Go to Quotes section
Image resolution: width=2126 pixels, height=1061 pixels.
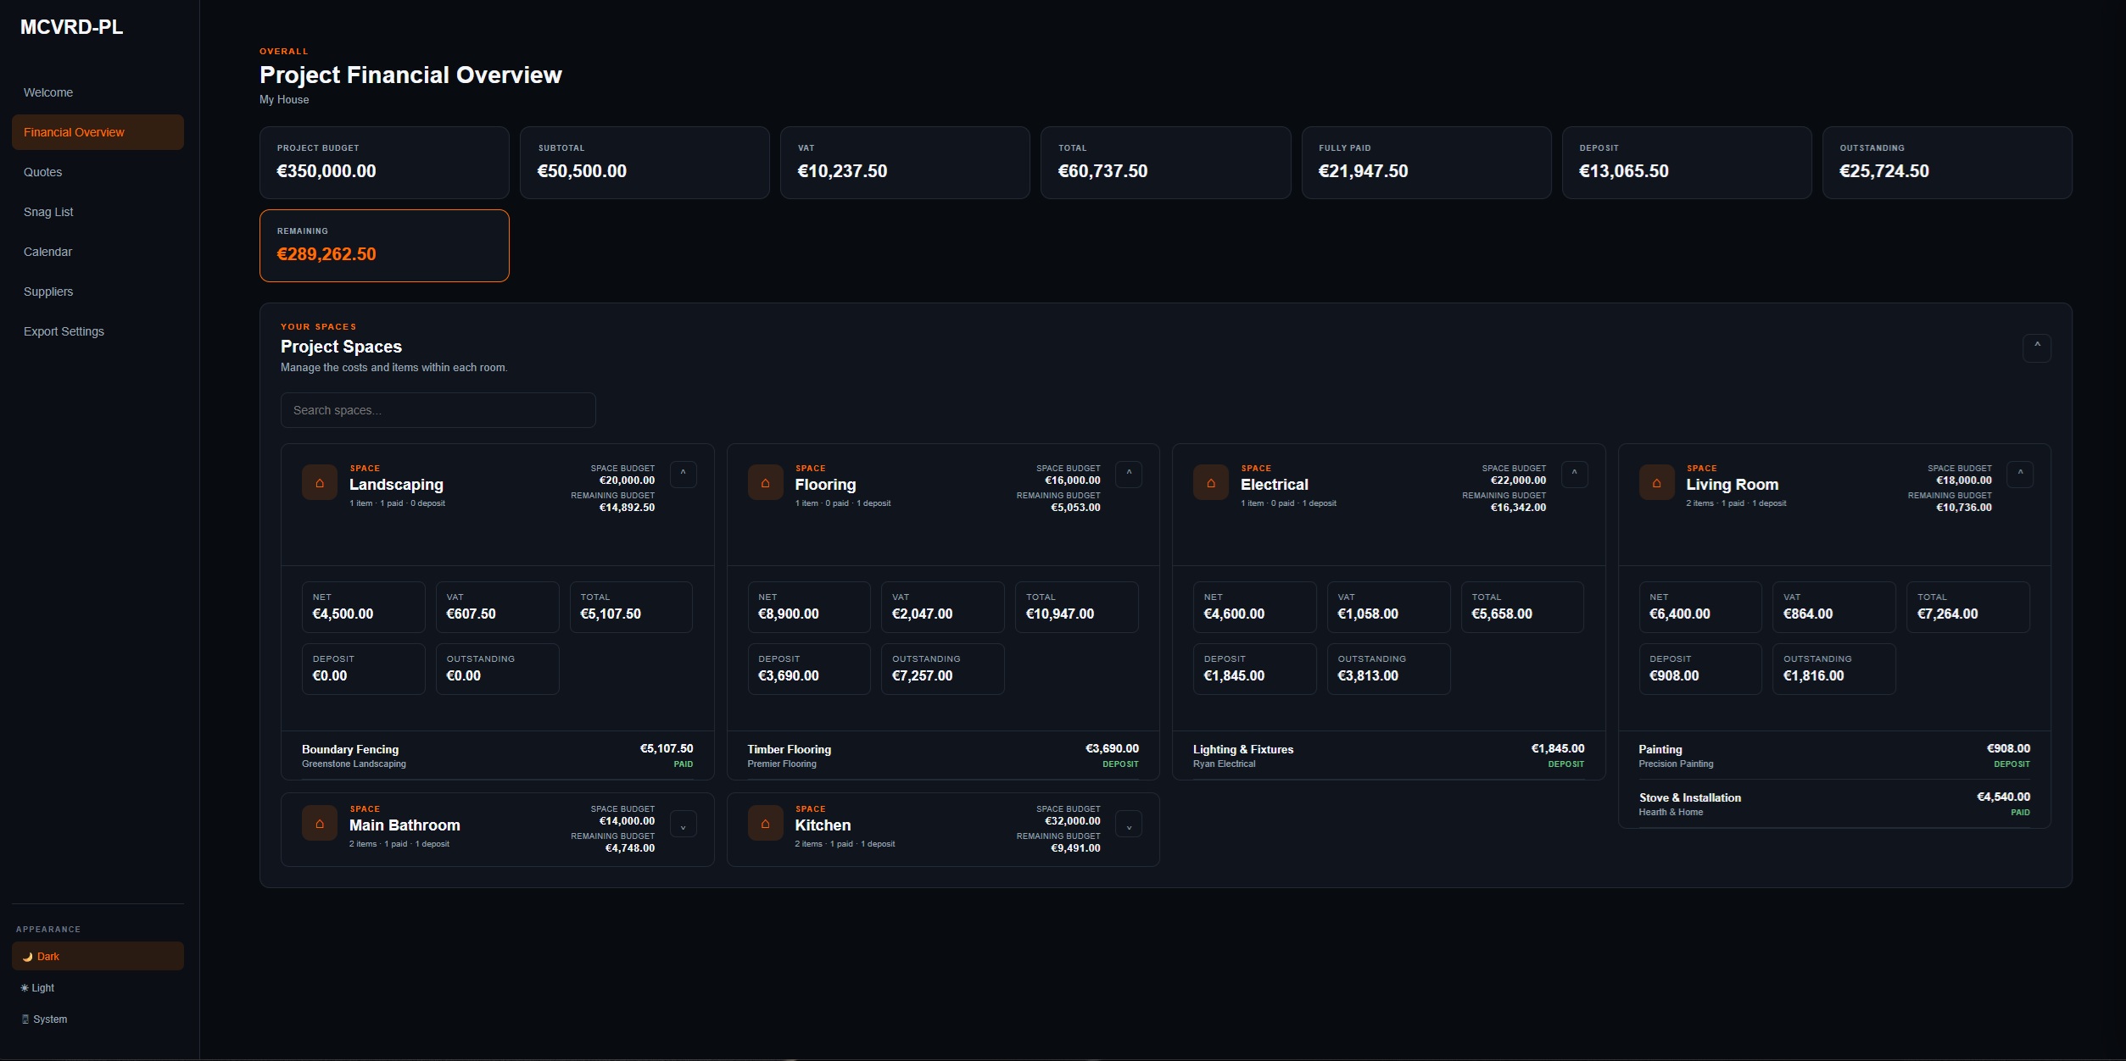click(x=98, y=172)
